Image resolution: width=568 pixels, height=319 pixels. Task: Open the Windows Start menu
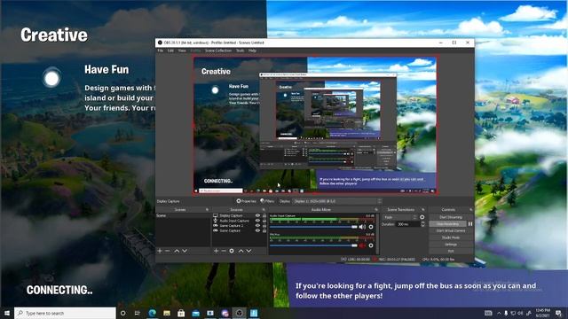pyautogui.click(x=7, y=313)
